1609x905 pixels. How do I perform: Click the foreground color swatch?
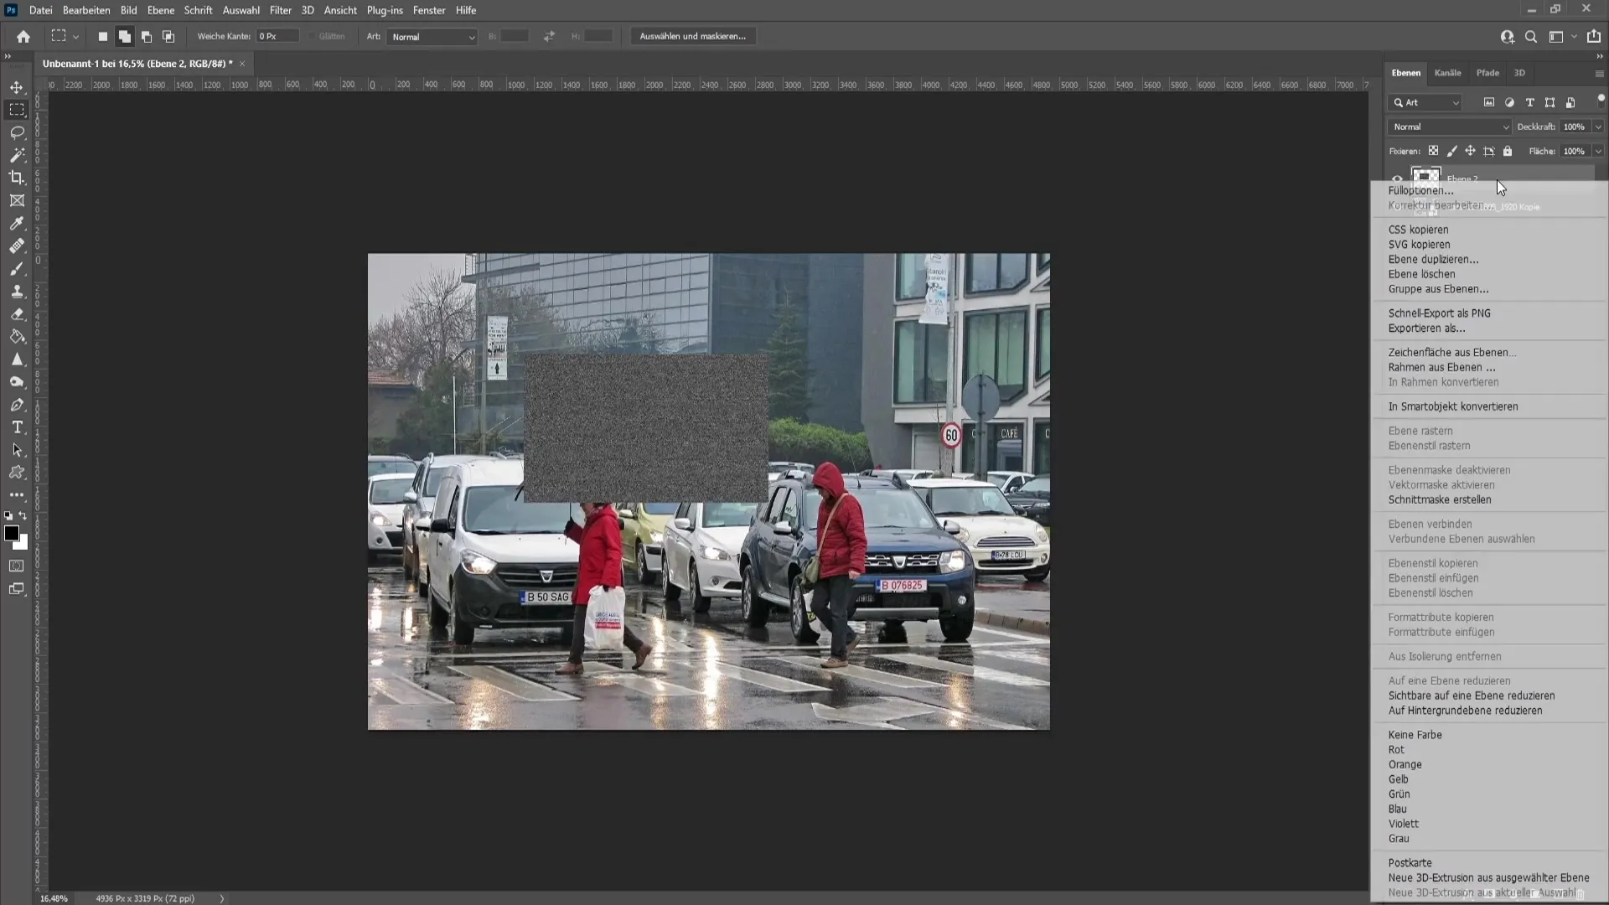coord(12,533)
